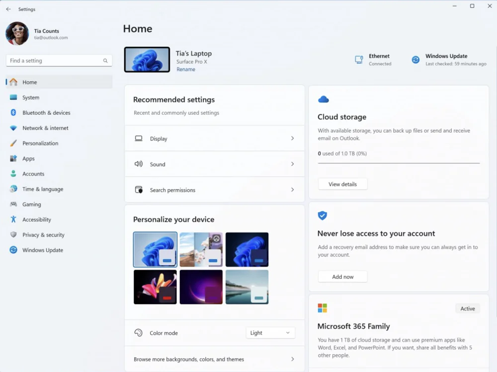Click the cloud storage usage bar
This screenshot has width=497, height=372.
[x=399, y=163]
